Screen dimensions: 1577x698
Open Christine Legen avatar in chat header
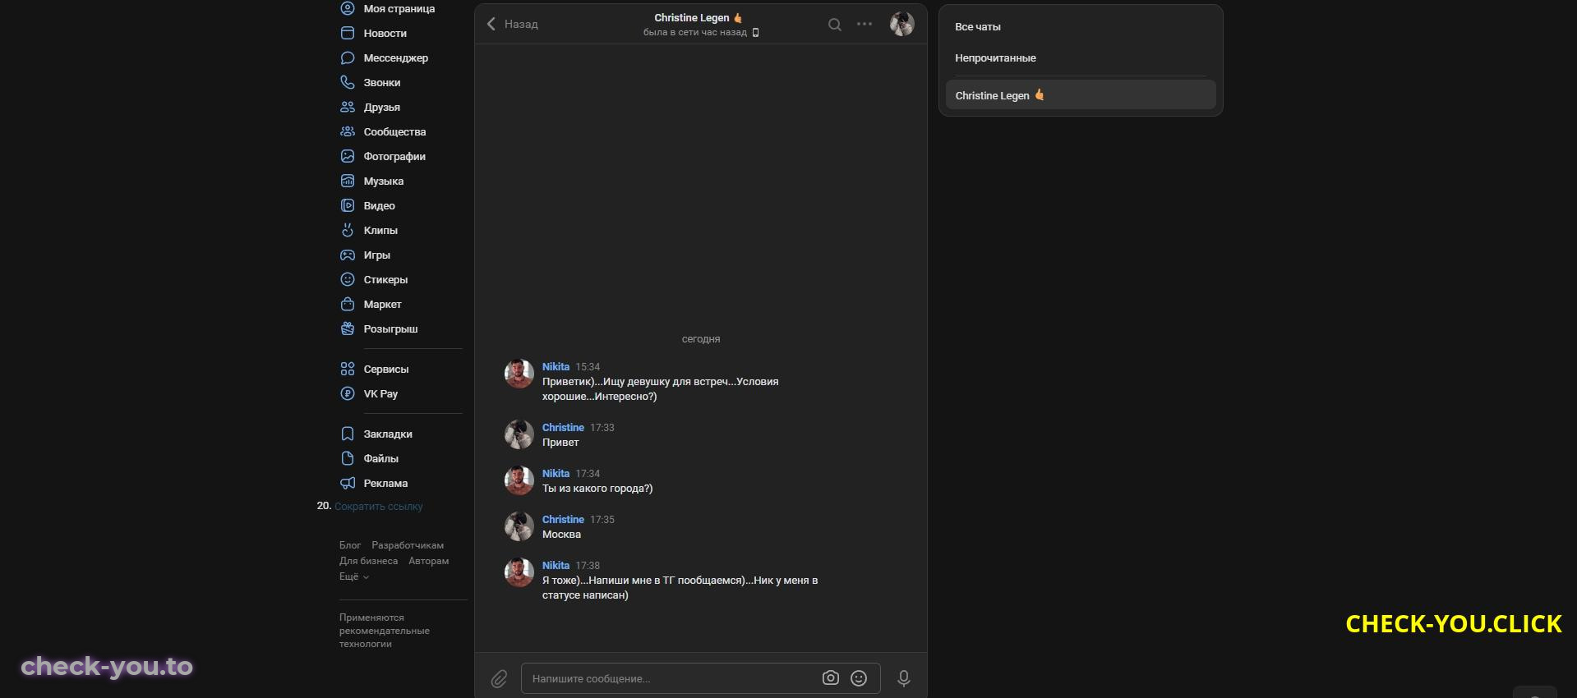coord(902,25)
